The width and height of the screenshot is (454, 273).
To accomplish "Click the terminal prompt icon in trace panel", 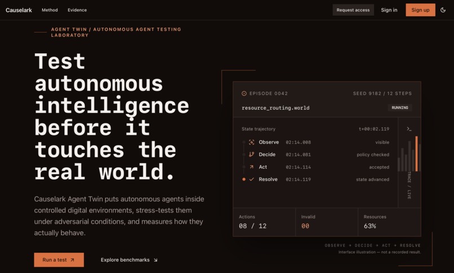I will (409, 129).
